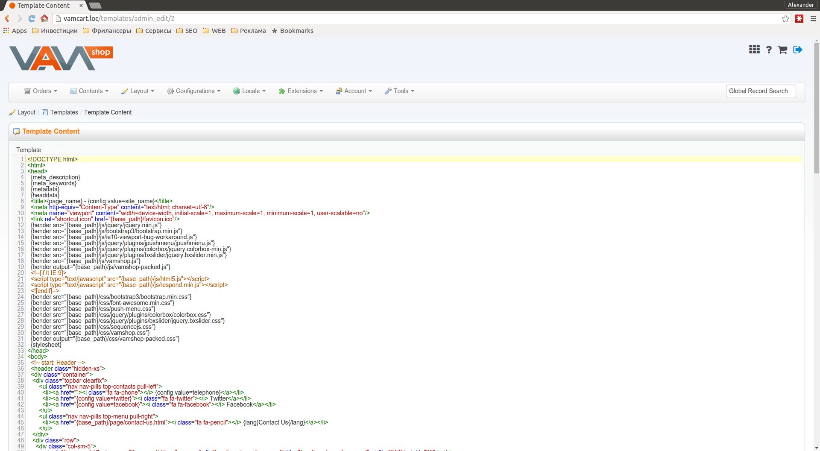Click the Global Record Search field

coord(760,91)
